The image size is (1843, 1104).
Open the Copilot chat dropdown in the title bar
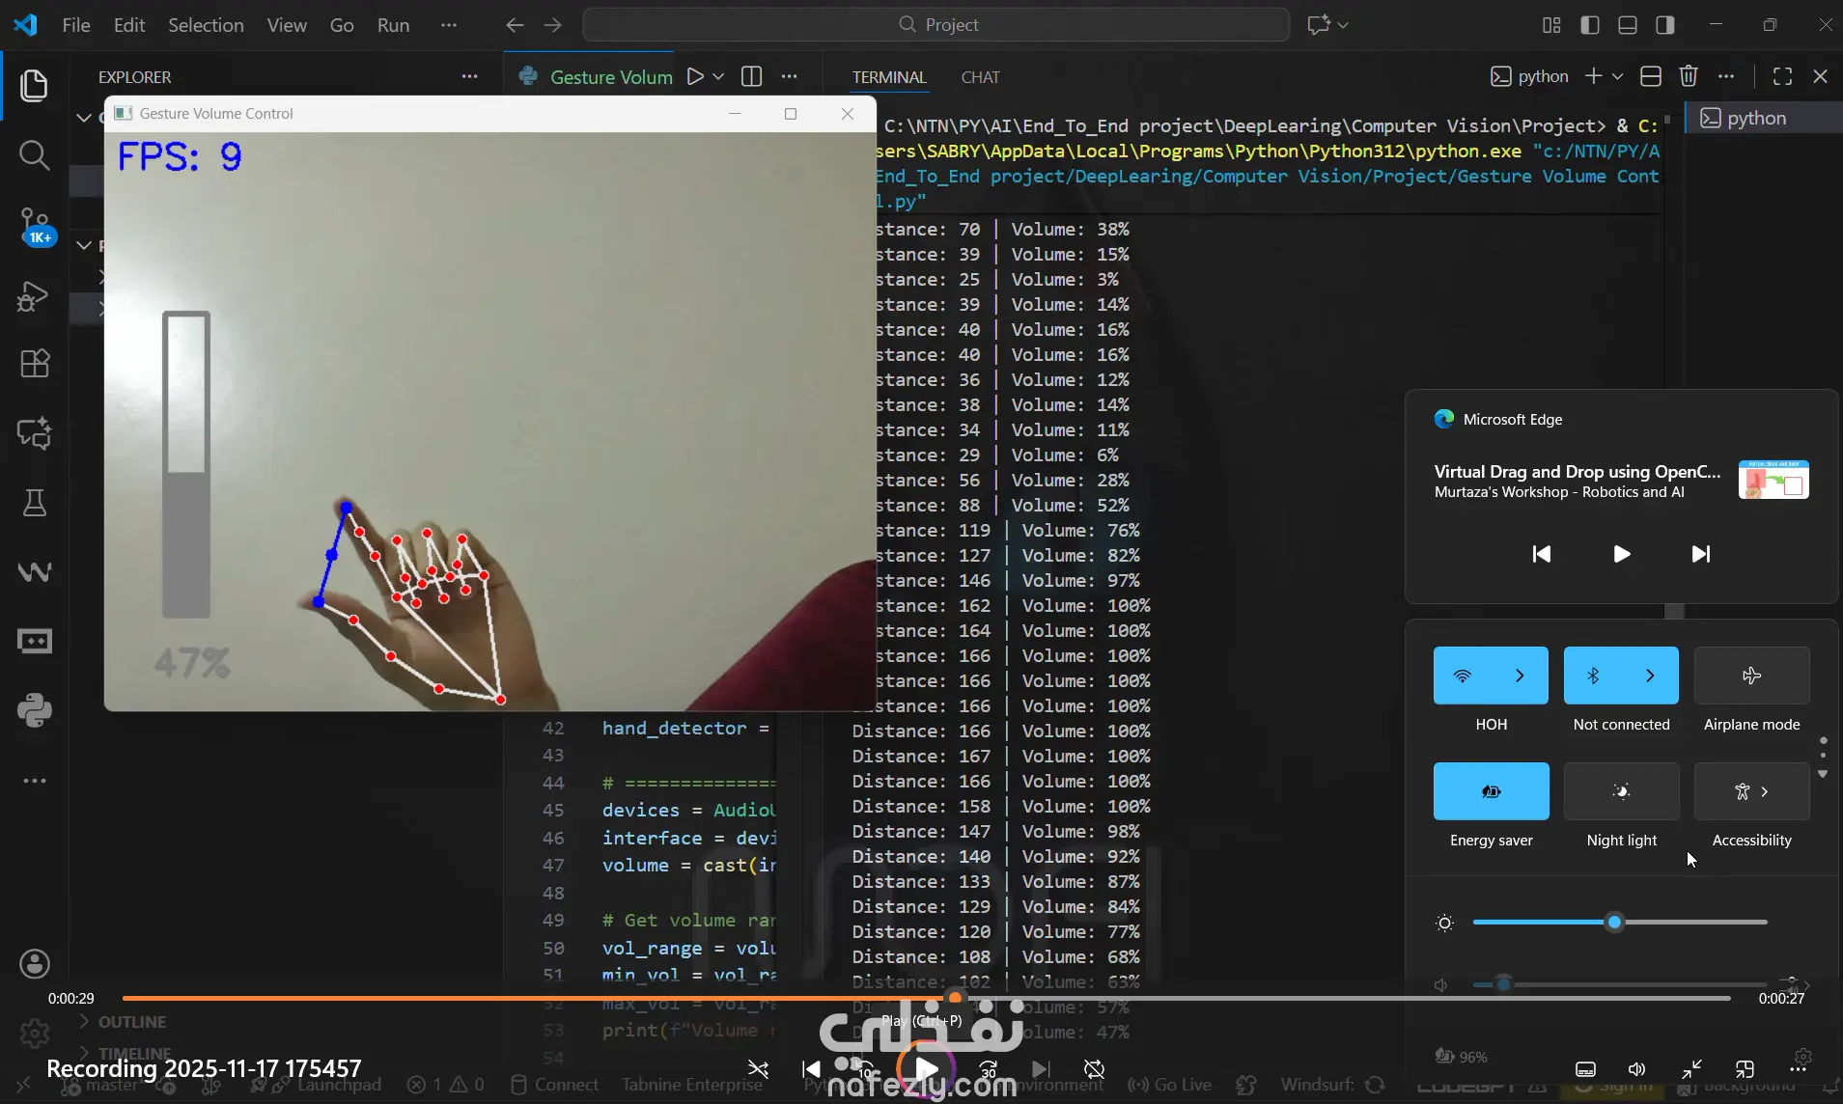tap(1343, 25)
